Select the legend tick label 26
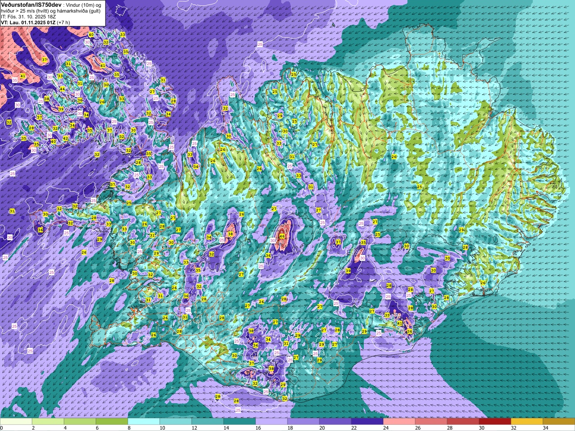 coord(417,428)
